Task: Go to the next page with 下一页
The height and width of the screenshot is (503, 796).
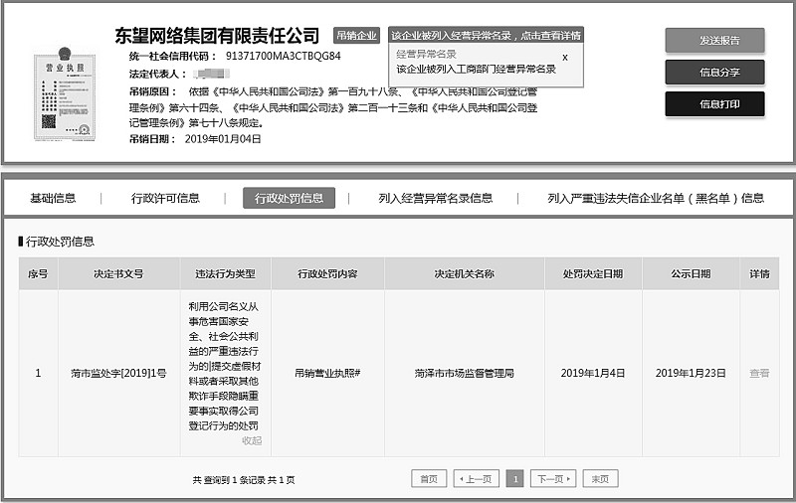Action: pyautogui.click(x=553, y=479)
